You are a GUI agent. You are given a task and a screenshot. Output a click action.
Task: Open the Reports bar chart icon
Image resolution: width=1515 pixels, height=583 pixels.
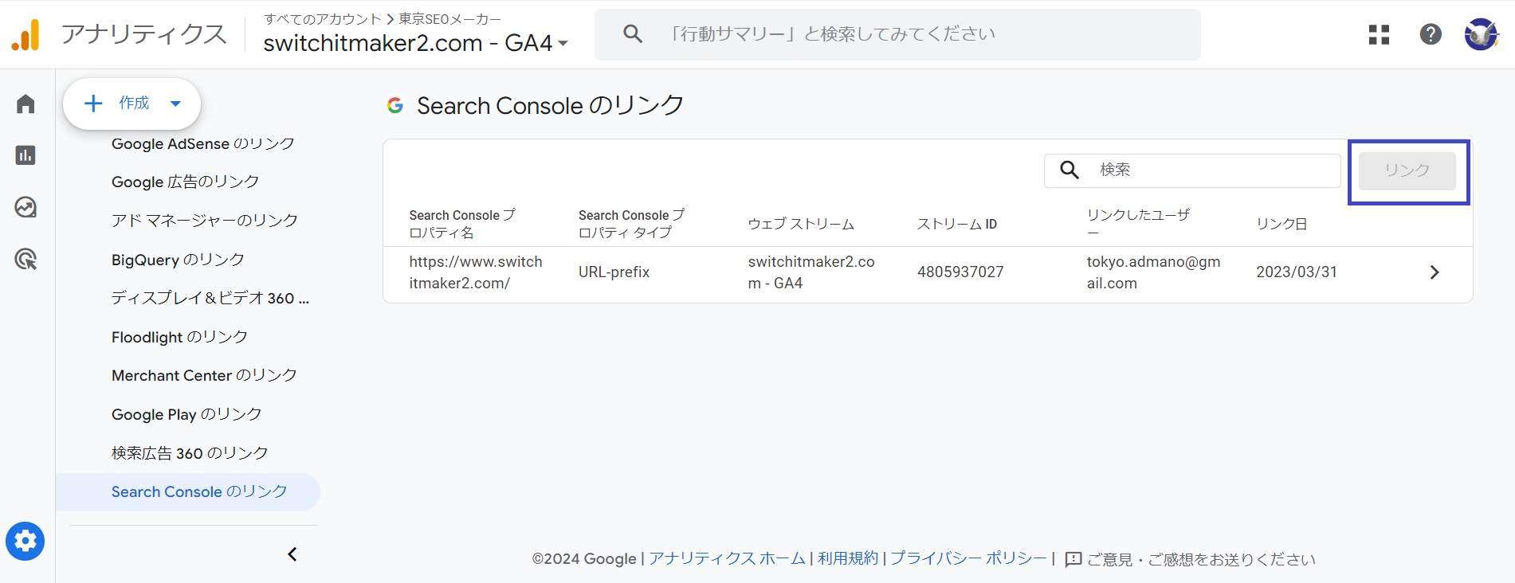point(26,155)
